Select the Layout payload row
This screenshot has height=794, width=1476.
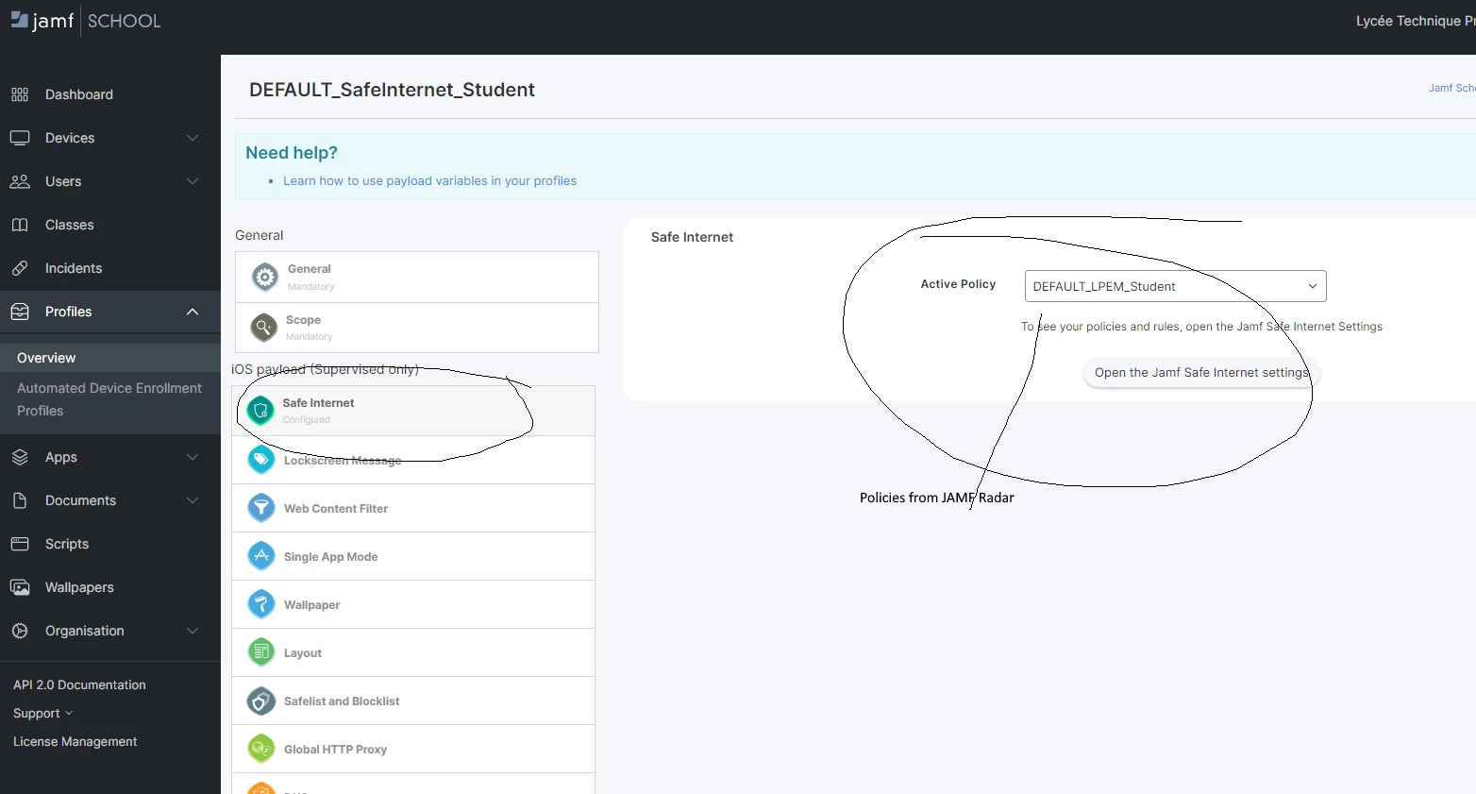tap(413, 652)
